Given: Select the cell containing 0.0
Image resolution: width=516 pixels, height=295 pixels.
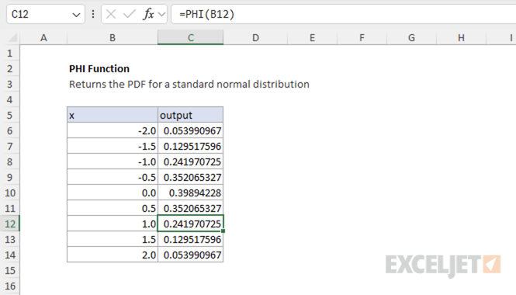Looking at the screenshot, I should [x=113, y=193].
